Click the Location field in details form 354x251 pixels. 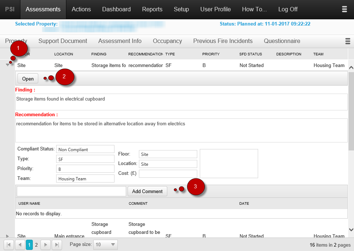168,164
